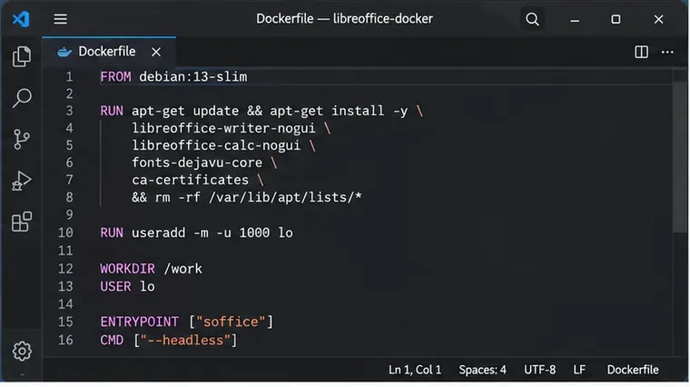Click line number 16 in gutter

coord(65,341)
